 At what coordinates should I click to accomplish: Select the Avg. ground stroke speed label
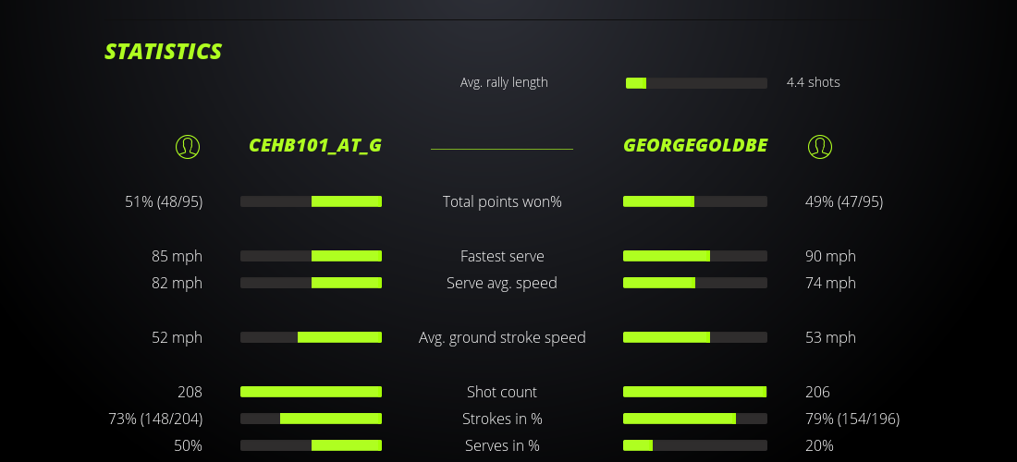click(x=502, y=337)
